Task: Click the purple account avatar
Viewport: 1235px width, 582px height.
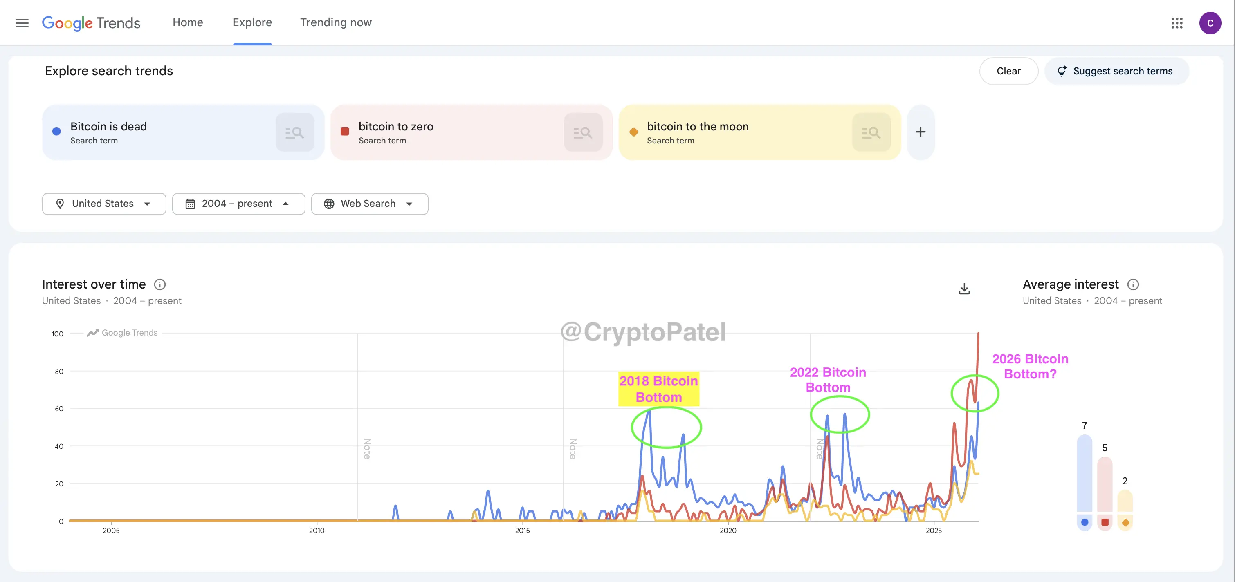Action: click(x=1210, y=23)
